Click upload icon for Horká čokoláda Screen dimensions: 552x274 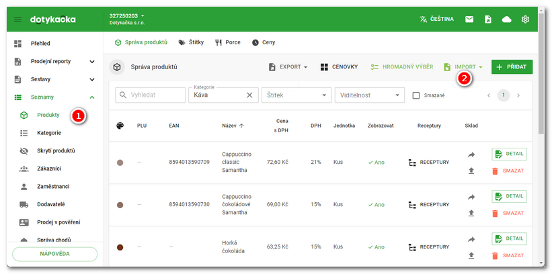pos(471,256)
